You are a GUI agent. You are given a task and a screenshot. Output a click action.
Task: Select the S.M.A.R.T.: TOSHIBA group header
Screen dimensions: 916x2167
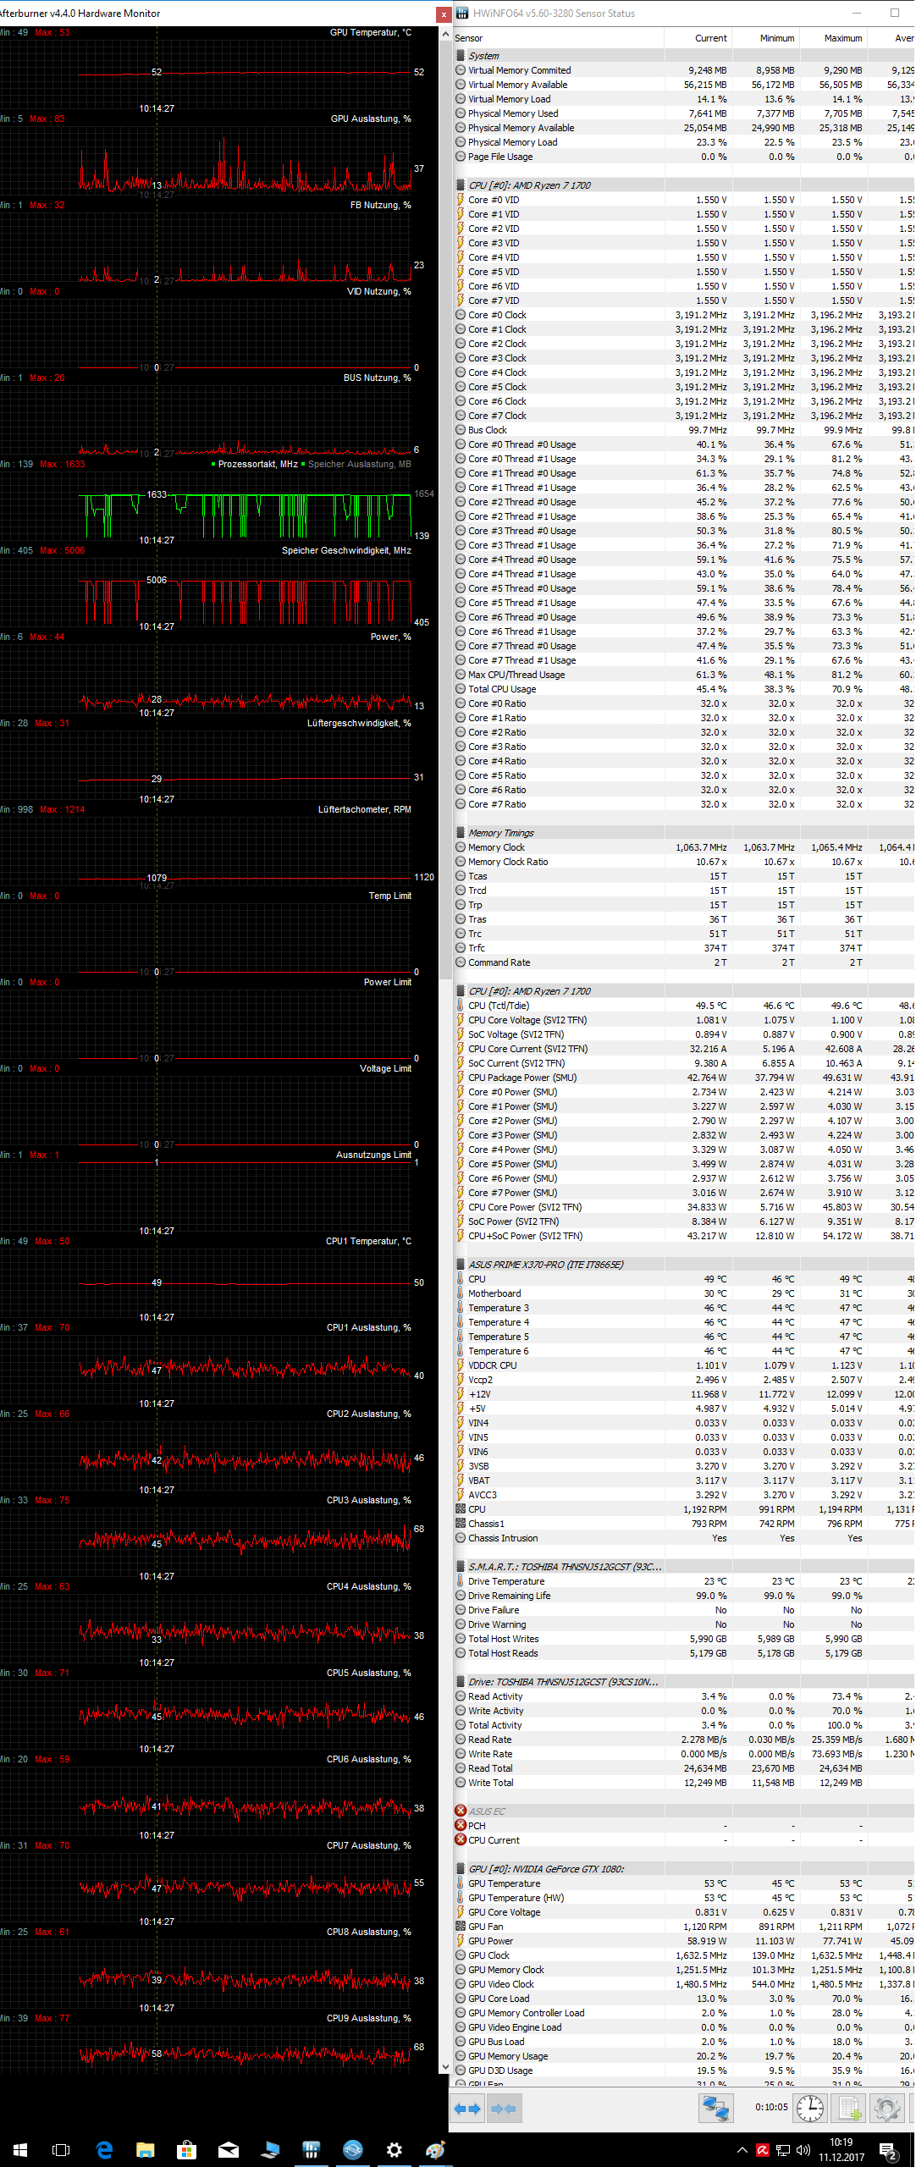684,1567
